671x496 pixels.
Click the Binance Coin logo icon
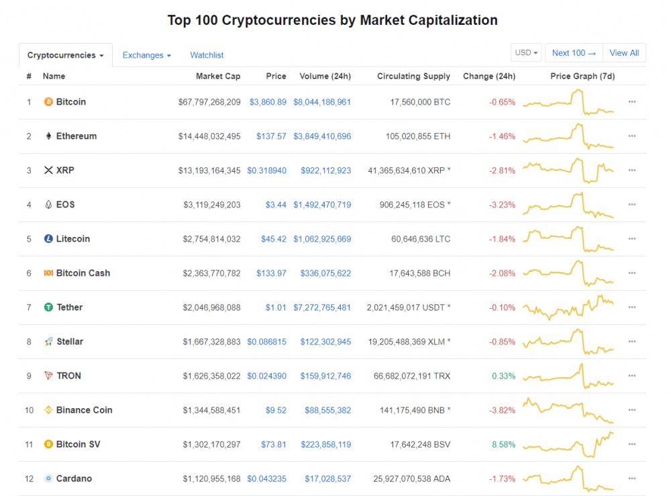(48, 410)
